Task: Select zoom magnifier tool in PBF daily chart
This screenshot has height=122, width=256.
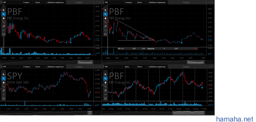Action: tap(105, 79)
